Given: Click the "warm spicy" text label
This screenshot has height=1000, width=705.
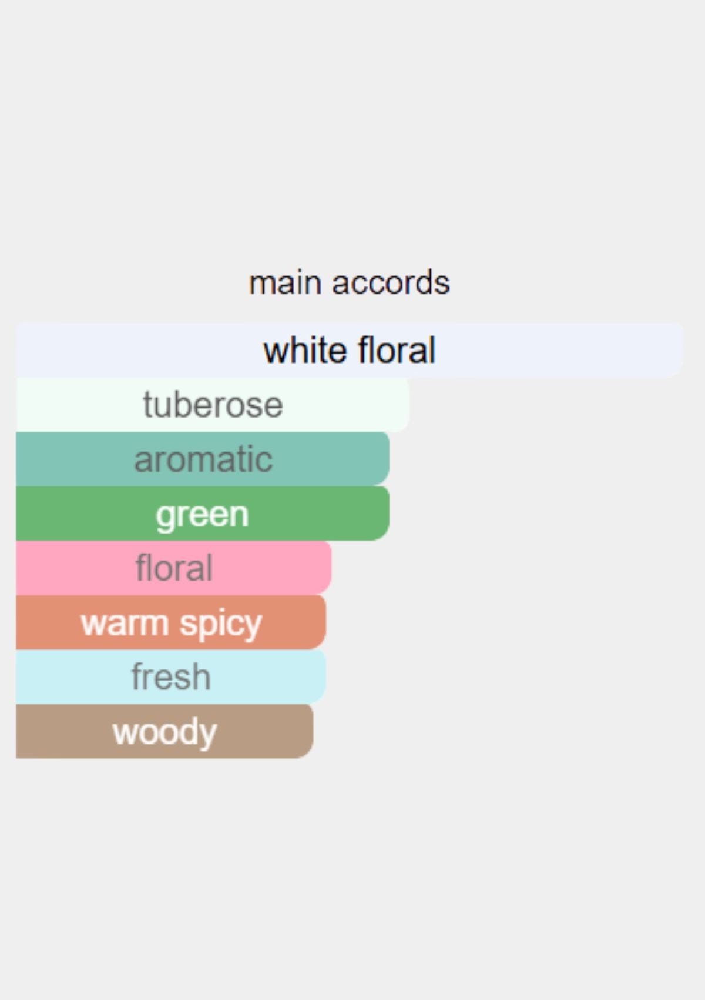Looking at the screenshot, I should pos(171,624).
